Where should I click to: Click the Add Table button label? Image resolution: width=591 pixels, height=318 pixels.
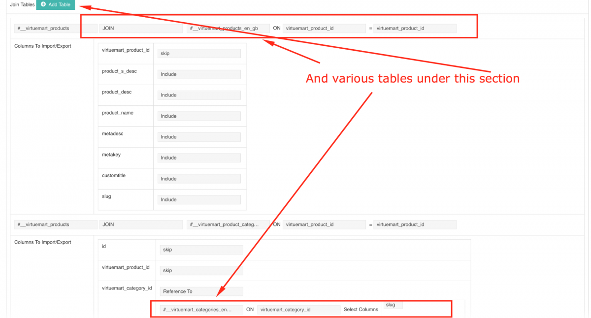[x=60, y=4]
